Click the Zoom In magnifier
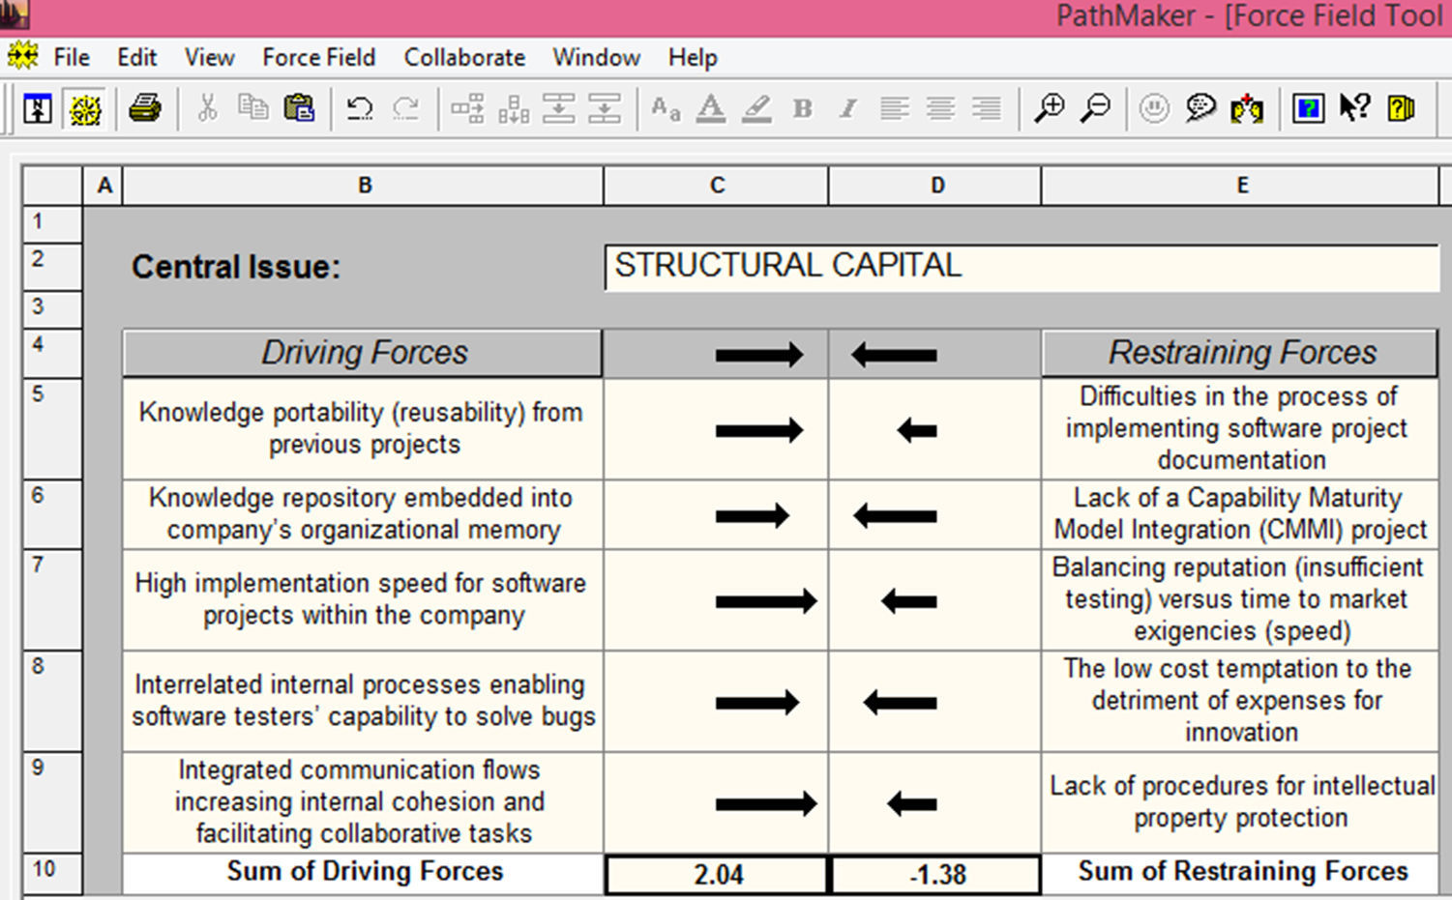Screen dimensions: 1452x900 tap(1049, 108)
